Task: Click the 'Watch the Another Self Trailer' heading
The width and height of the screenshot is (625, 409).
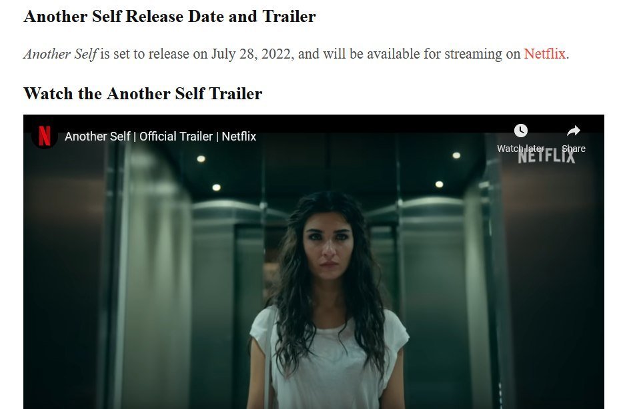Action: (143, 94)
